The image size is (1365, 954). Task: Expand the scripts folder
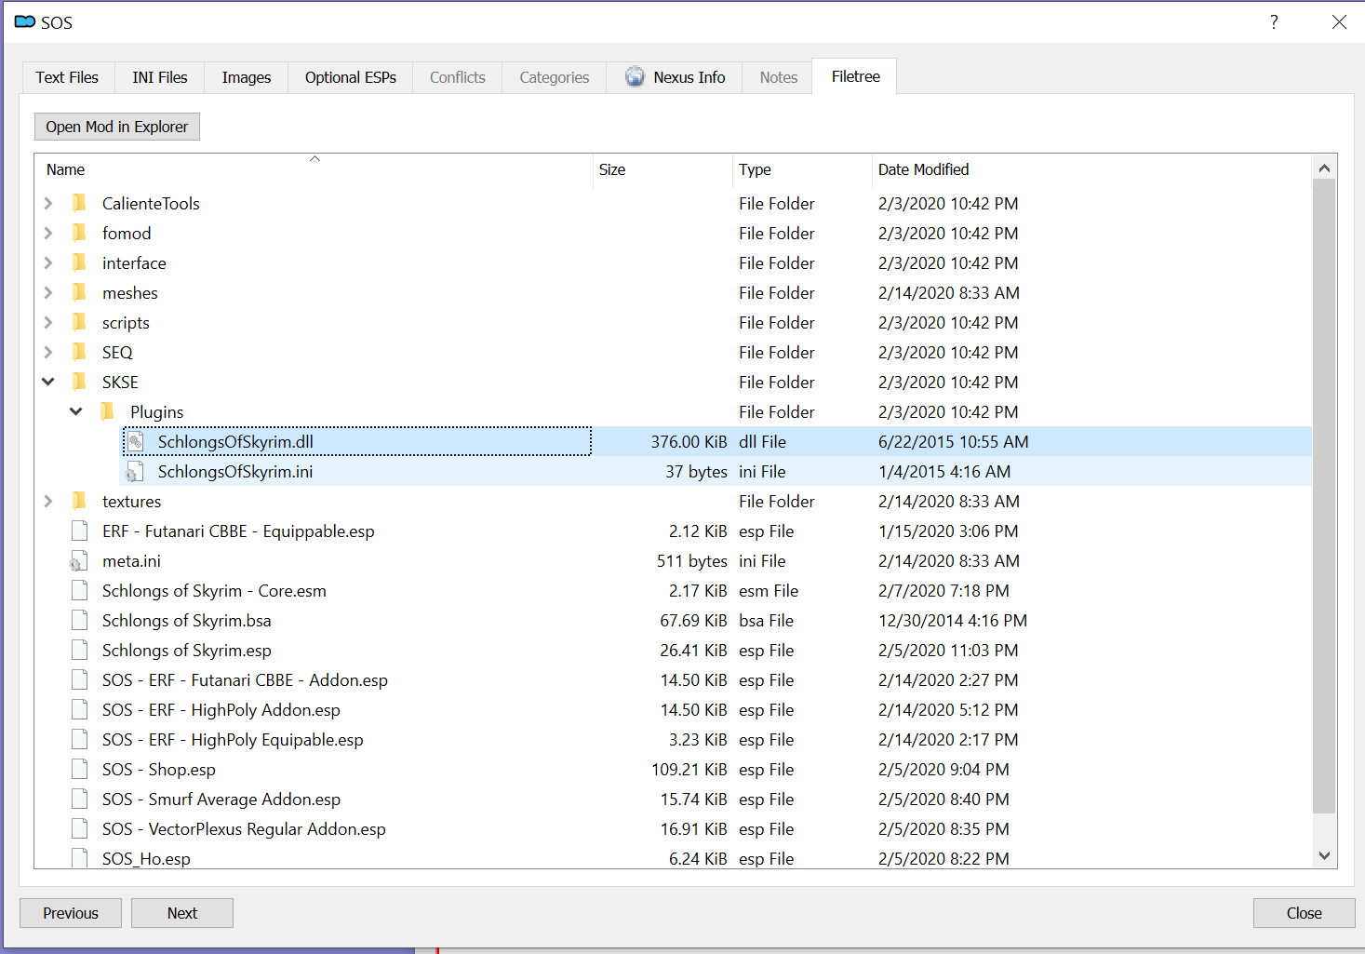[x=48, y=322]
